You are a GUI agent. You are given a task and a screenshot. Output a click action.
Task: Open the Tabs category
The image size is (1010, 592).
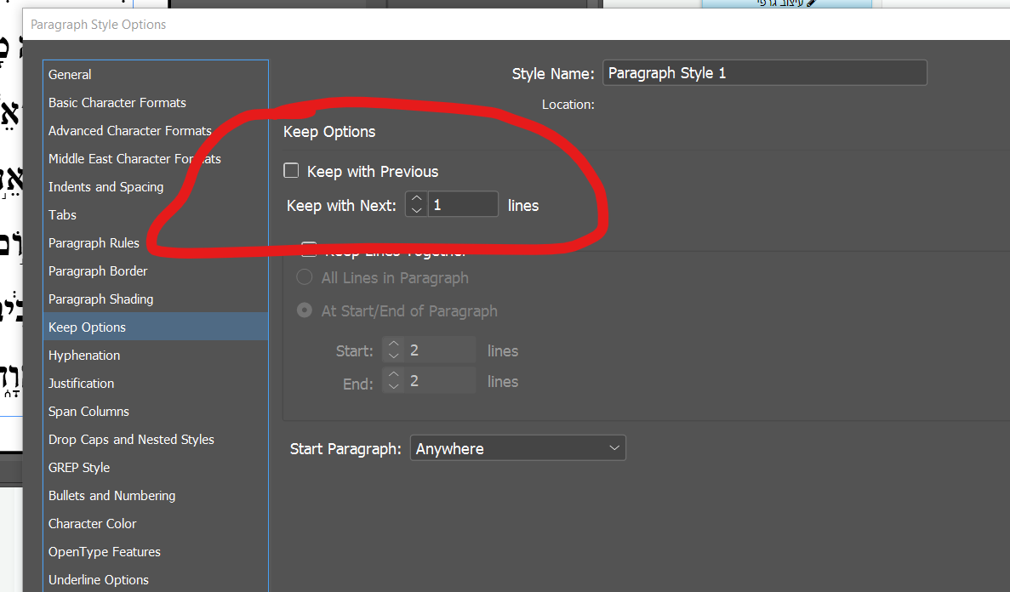(x=155, y=215)
